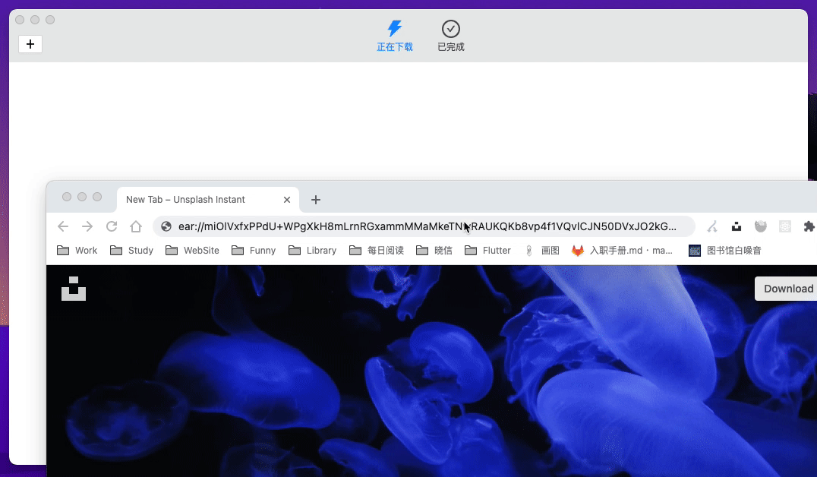This screenshot has width=817, height=477.
Task: Click the React-style atom extension icon
Action: 784,226
